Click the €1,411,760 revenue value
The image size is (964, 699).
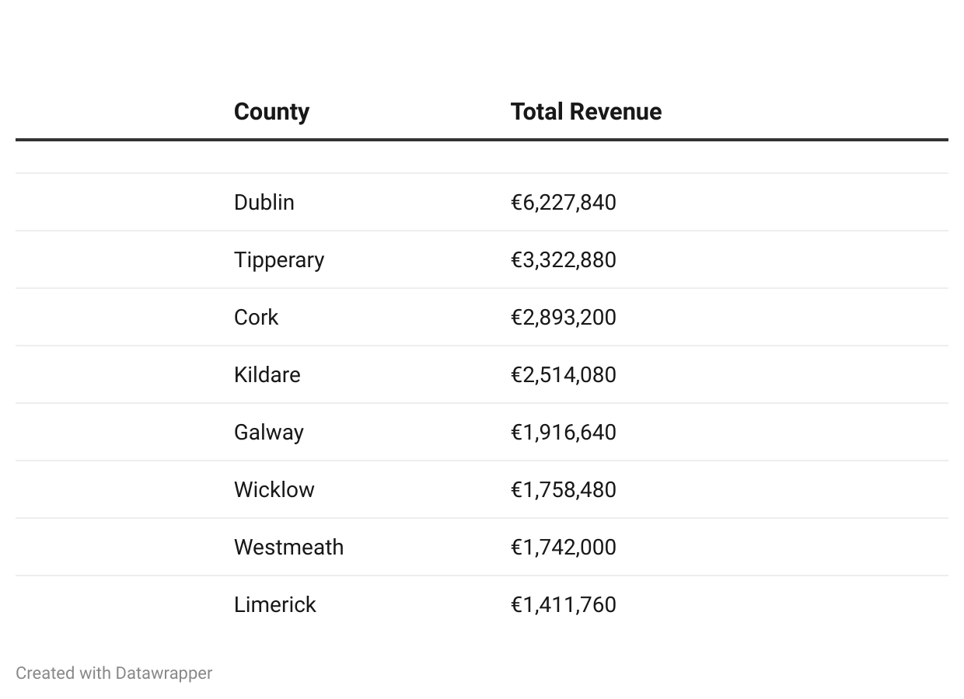(x=563, y=605)
